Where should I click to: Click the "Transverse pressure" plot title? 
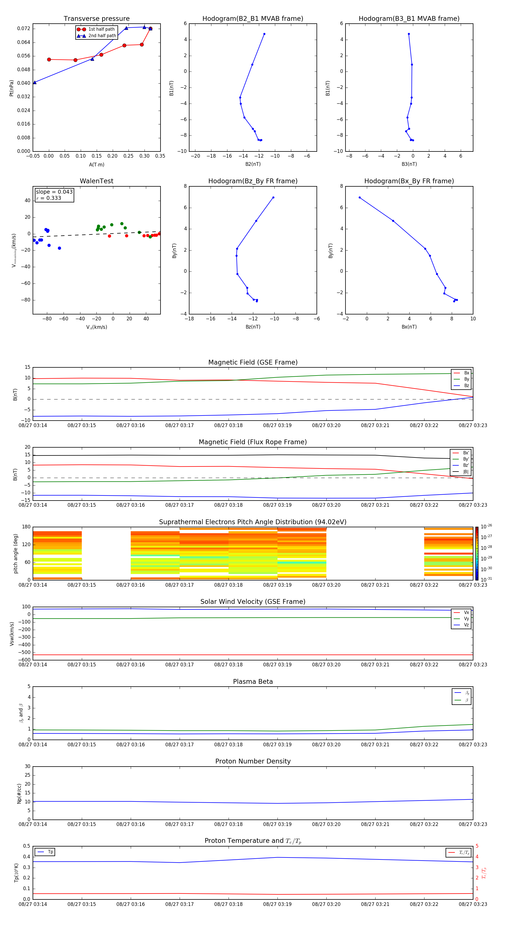tap(96, 19)
